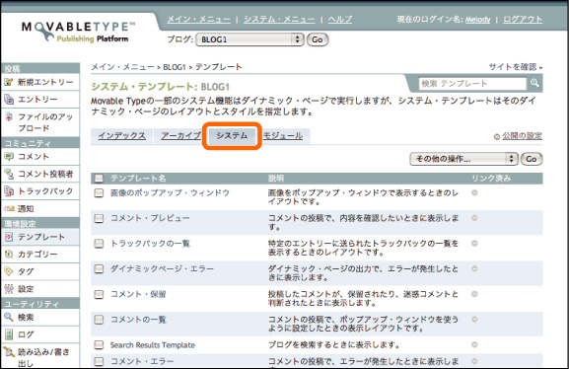Check the Search Results Template checkbox
Viewport: 569px width, 369px height.
(x=99, y=344)
